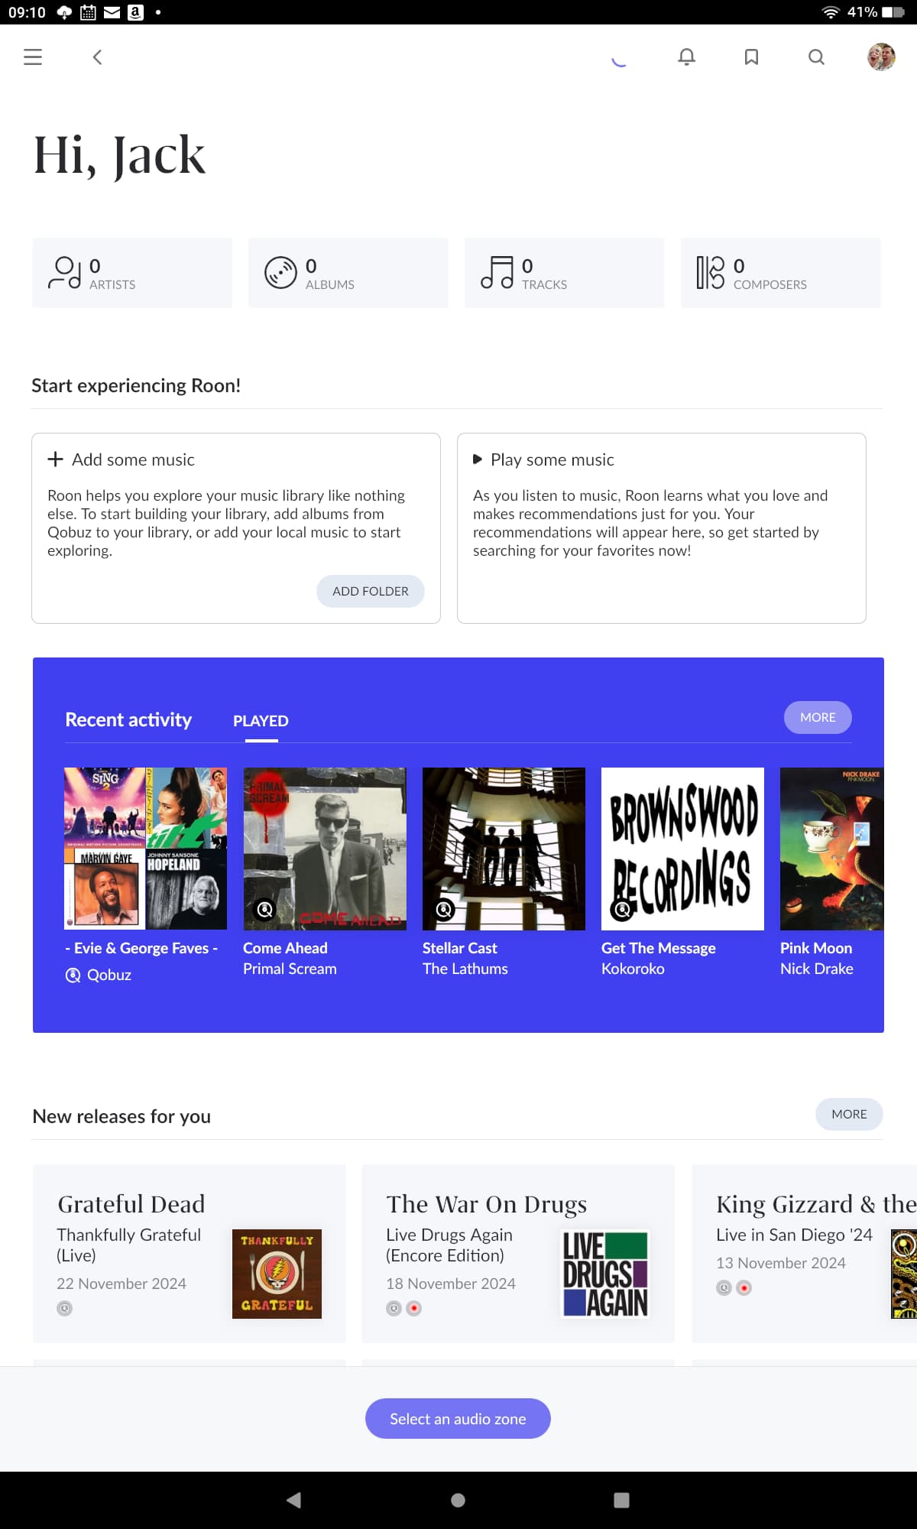
Task: Open the Composers library tile
Action: [781, 273]
